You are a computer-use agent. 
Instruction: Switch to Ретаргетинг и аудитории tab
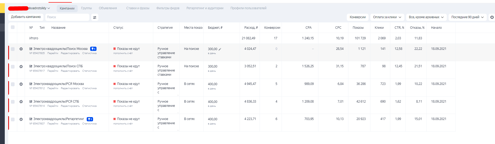[x=205, y=8]
